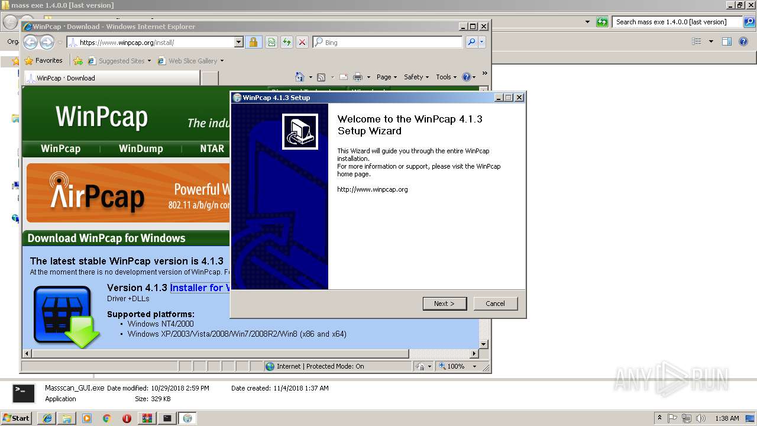757x426 pixels.
Task: Open Windows Explorer folder taskbar icon
Action: click(67, 418)
